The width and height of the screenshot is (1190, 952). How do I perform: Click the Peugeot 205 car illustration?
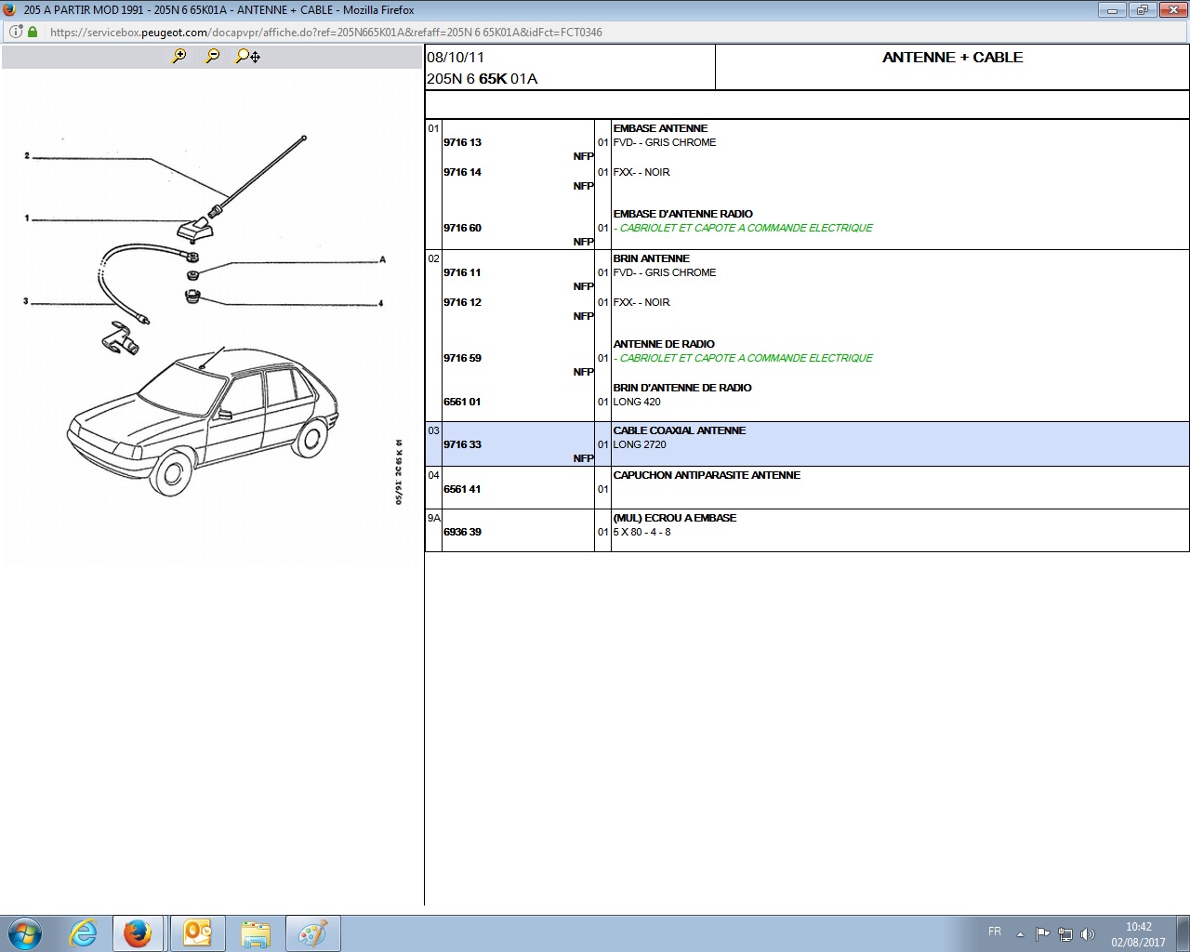[x=203, y=420]
